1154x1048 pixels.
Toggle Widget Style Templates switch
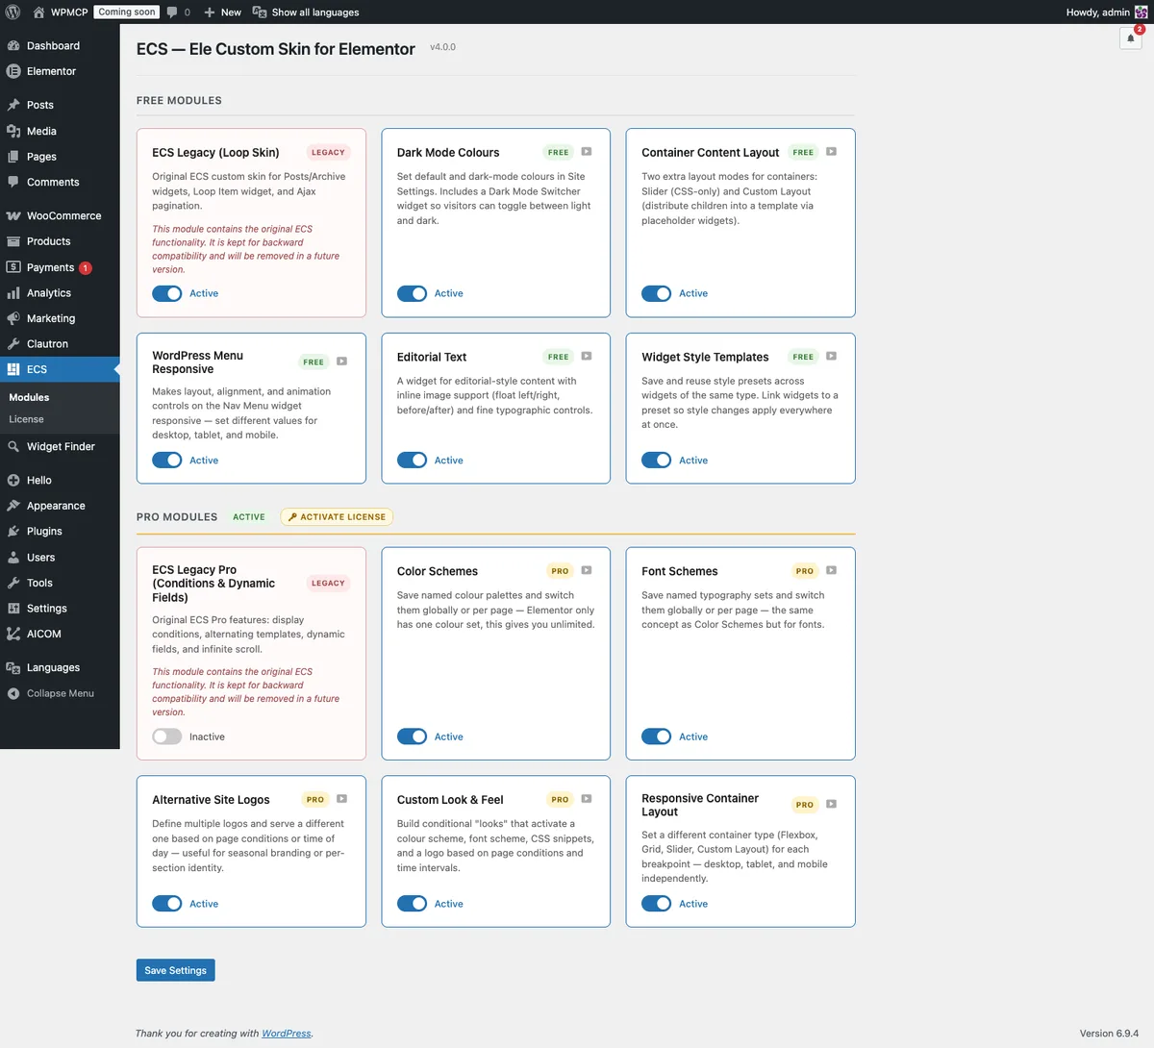(x=657, y=460)
